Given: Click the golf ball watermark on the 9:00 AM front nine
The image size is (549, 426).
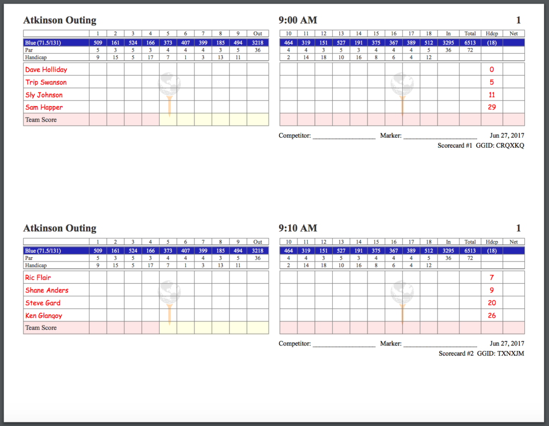Looking at the screenshot, I should pyautogui.click(x=169, y=84).
